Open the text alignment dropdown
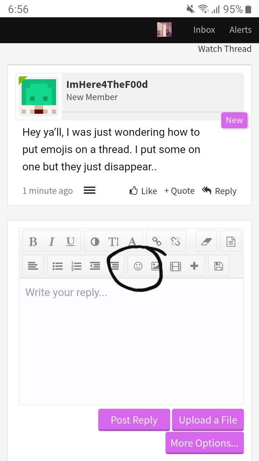Screen dimensions: 259x461 (33, 266)
